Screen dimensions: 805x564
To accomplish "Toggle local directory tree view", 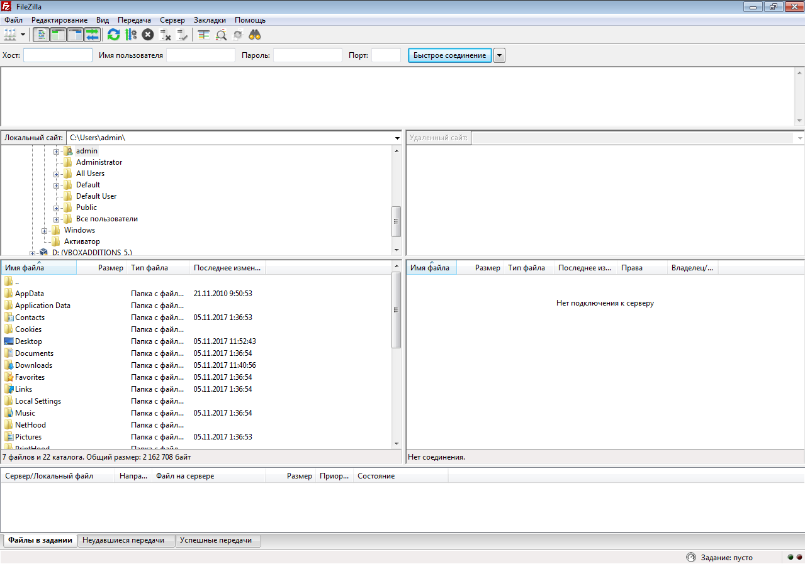I will click(x=58, y=35).
